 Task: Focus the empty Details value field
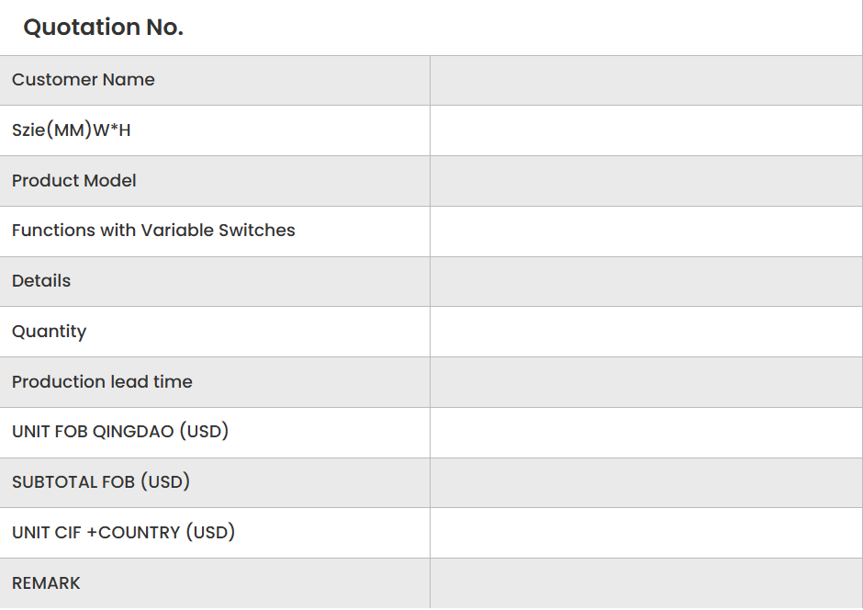pyautogui.click(x=645, y=281)
